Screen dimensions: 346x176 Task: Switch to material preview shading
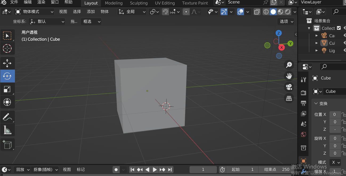coord(280,12)
